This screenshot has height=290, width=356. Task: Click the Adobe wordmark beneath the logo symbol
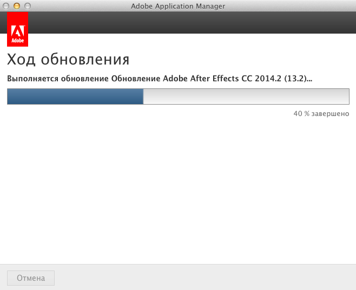click(17, 41)
